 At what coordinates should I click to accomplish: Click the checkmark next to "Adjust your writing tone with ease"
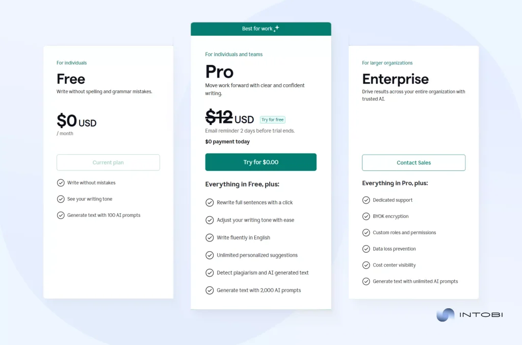(x=210, y=220)
